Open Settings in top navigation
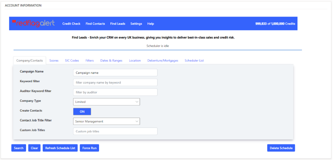The width and height of the screenshot is (333, 161). coord(136,24)
